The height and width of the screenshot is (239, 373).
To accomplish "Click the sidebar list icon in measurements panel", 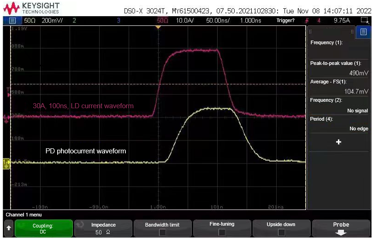I will (x=362, y=32).
